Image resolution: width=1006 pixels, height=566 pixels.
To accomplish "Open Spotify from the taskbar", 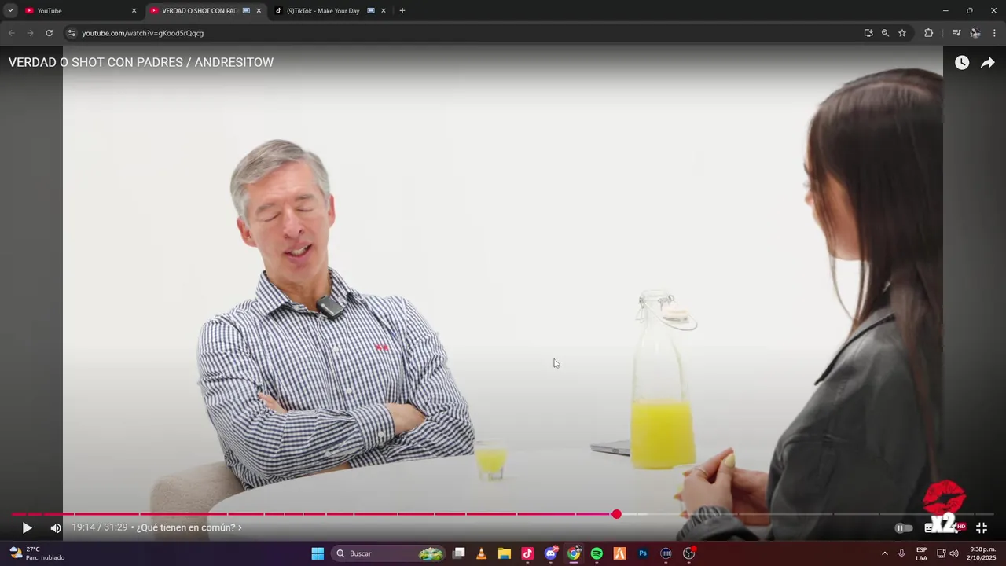I will (x=597, y=553).
